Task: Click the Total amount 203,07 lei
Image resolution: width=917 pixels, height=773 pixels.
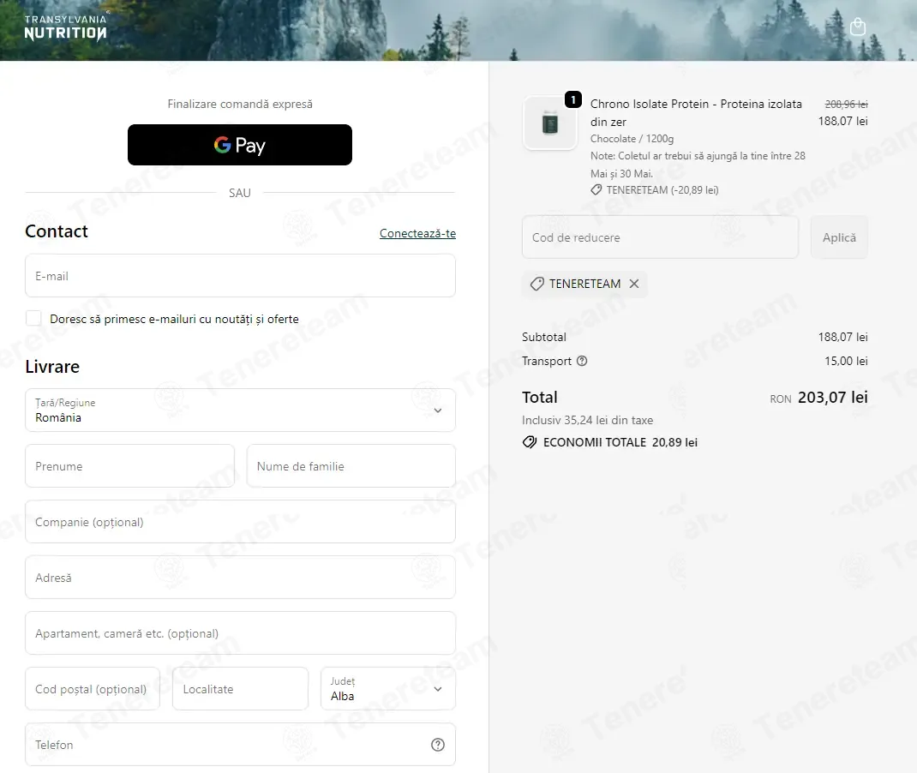Action: 833,398
